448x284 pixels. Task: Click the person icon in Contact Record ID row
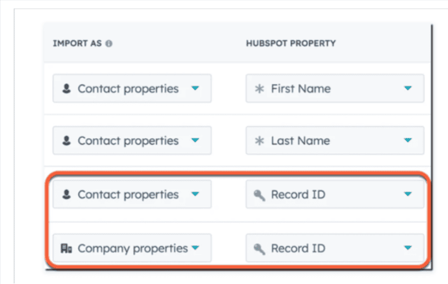point(67,195)
